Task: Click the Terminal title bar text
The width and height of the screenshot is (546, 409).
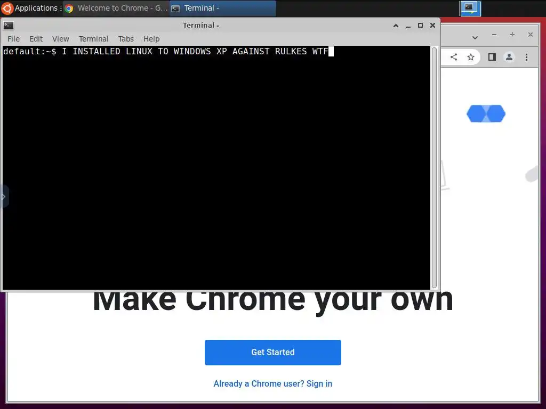Action: click(x=201, y=26)
